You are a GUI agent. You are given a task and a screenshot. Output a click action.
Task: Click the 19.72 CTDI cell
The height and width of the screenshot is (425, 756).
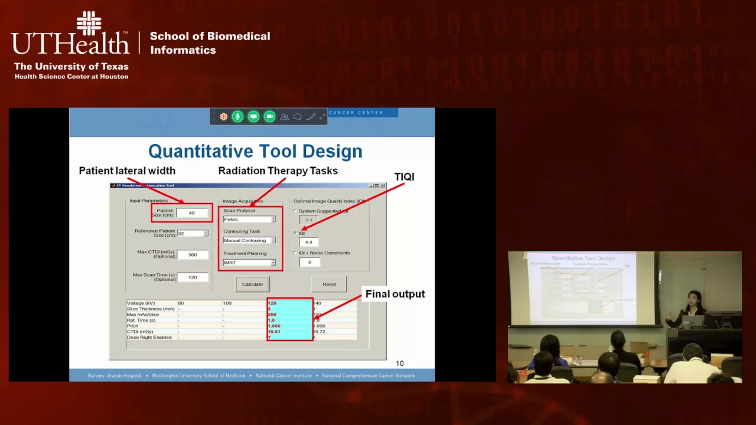coord(334,332)
